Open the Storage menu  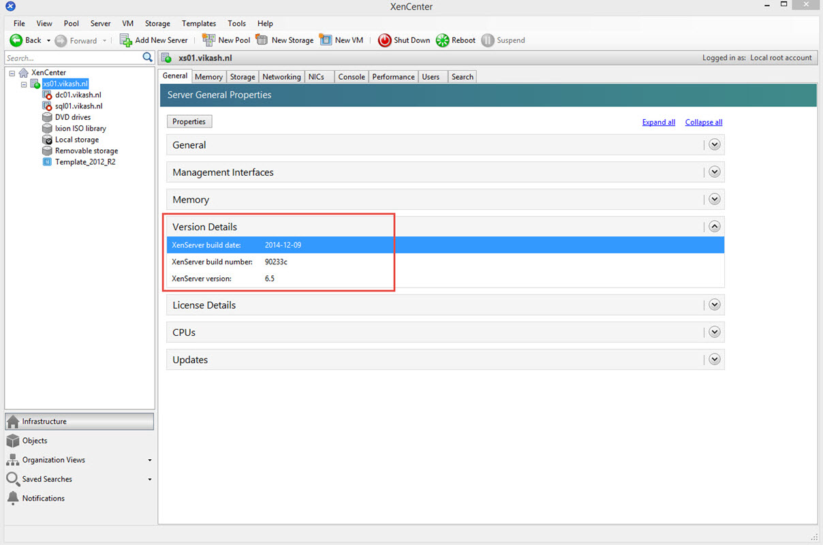coord(157,23)
